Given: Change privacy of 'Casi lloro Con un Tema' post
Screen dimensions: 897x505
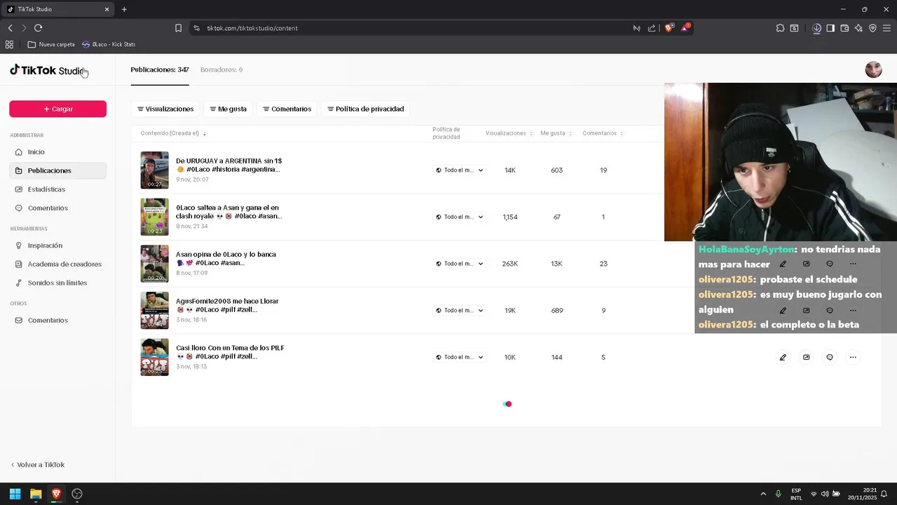Looking at the screenshot, I should [x=459, y=357].
